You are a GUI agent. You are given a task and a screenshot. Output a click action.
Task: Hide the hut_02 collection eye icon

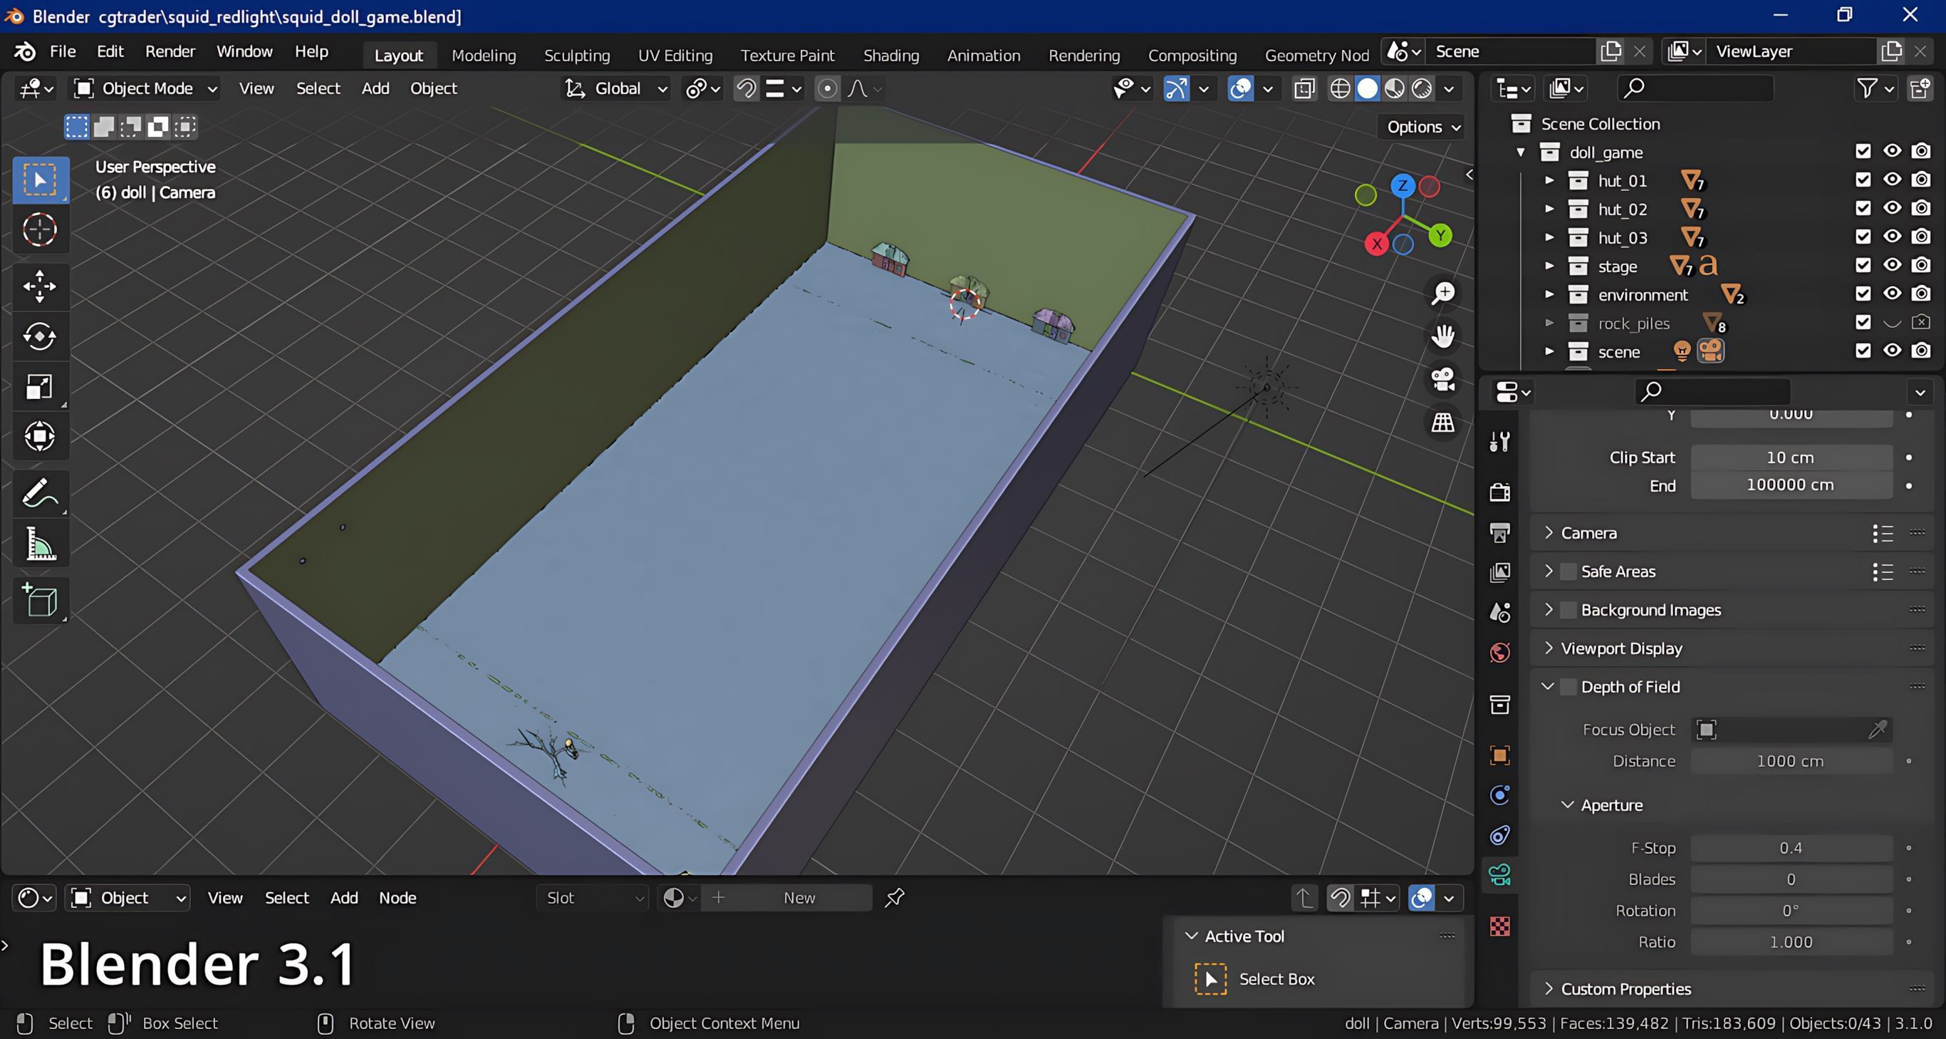[1892, 209]
